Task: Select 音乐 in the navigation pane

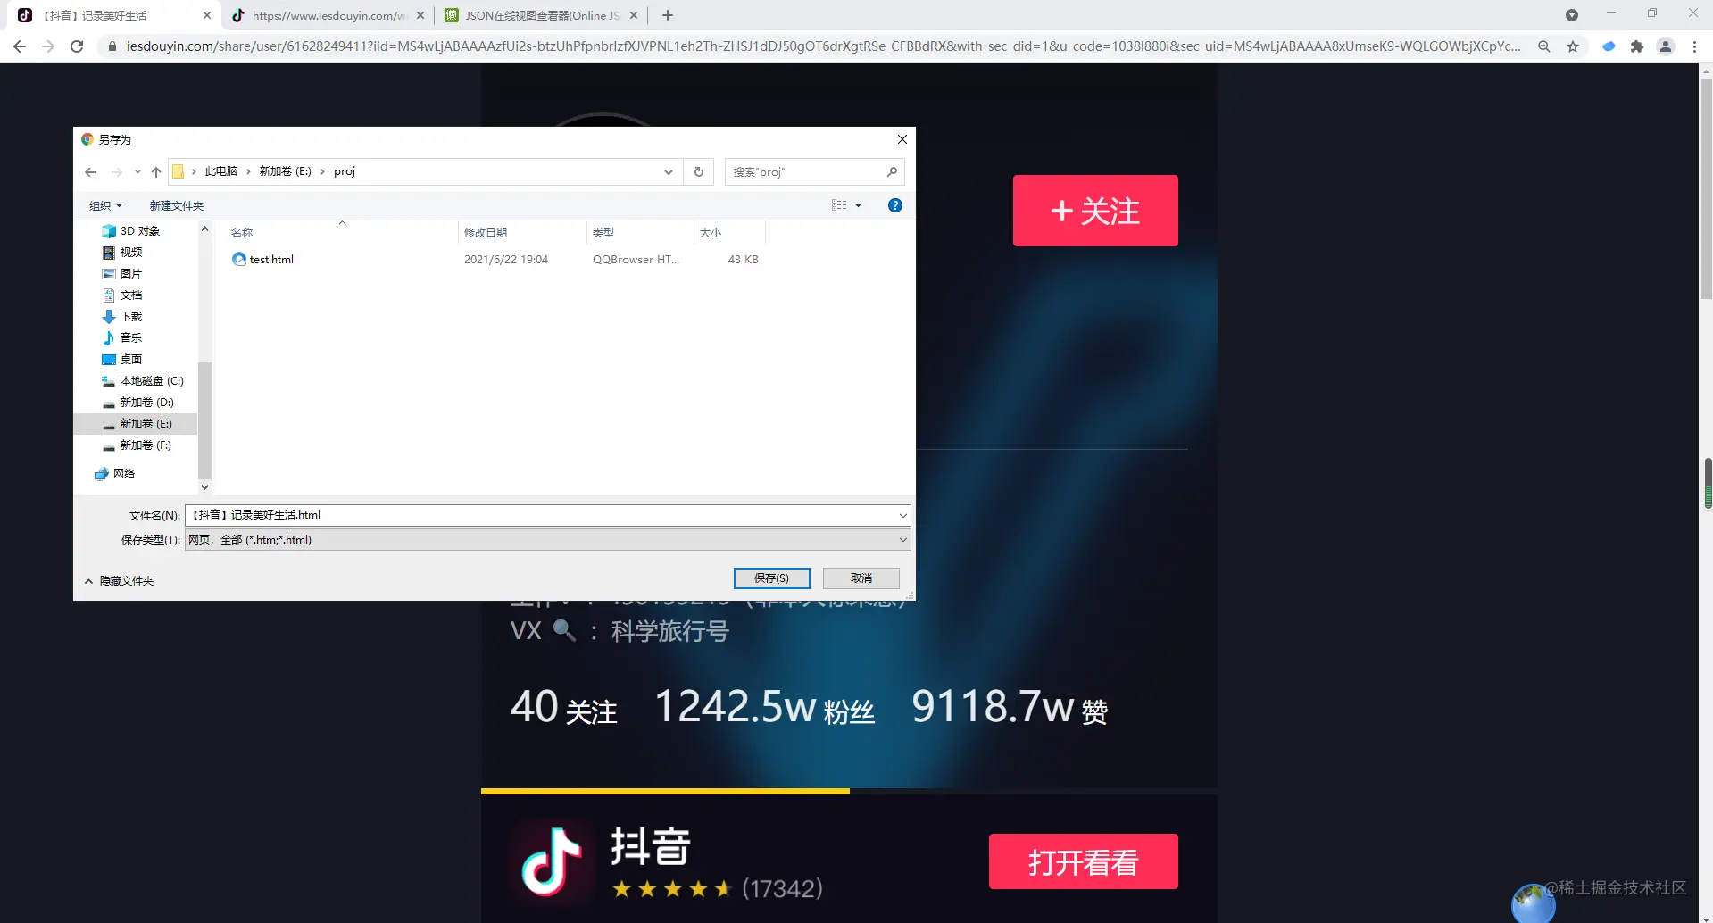Action: click(x=131, y=338)
